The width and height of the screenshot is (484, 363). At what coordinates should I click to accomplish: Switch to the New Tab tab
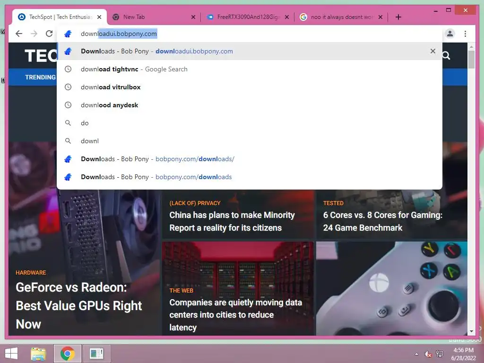click(x=154, y=17)
